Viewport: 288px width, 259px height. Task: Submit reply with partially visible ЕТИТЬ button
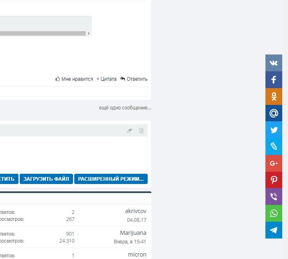(9, 179)
